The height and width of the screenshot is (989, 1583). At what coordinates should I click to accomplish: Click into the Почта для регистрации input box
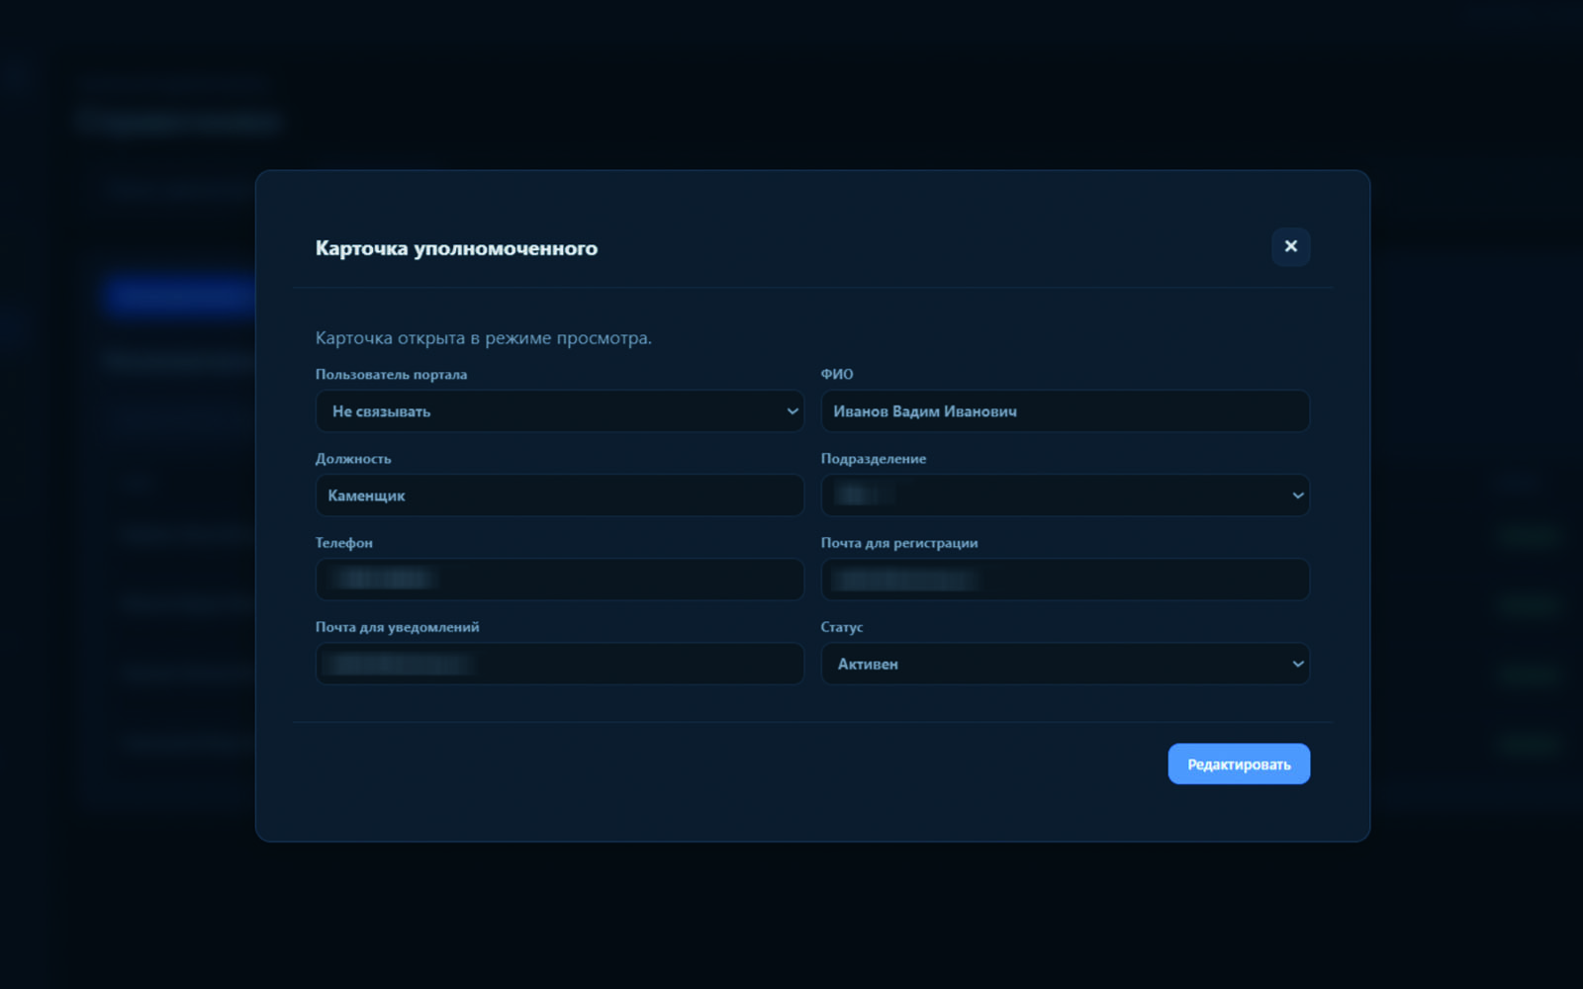(1065, 580)
